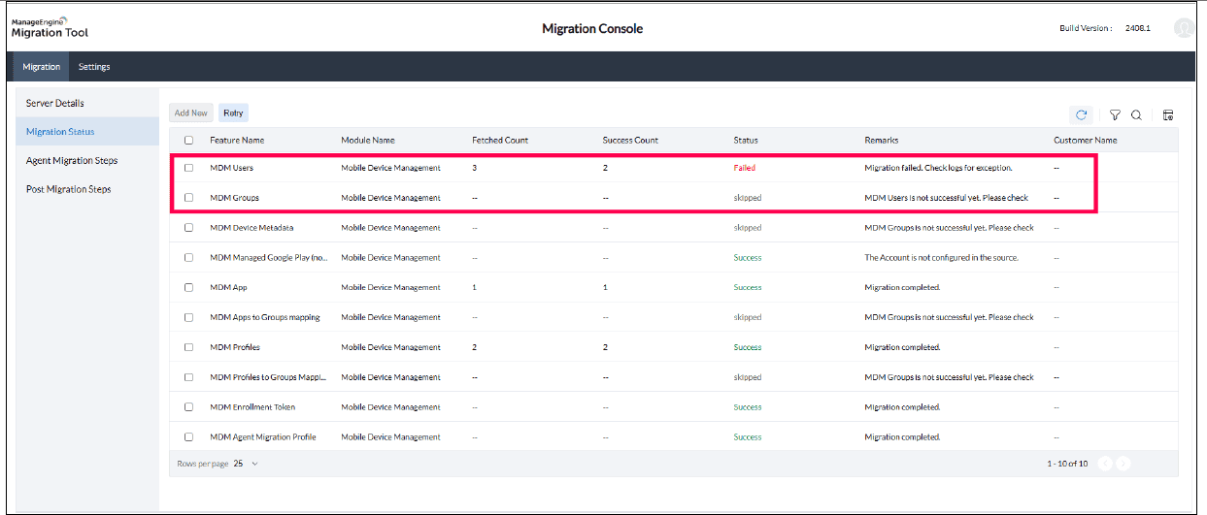Check the MDM Profiles row checkbox
The width and height of the screenshot is (1207, 515).
point(188,347)
